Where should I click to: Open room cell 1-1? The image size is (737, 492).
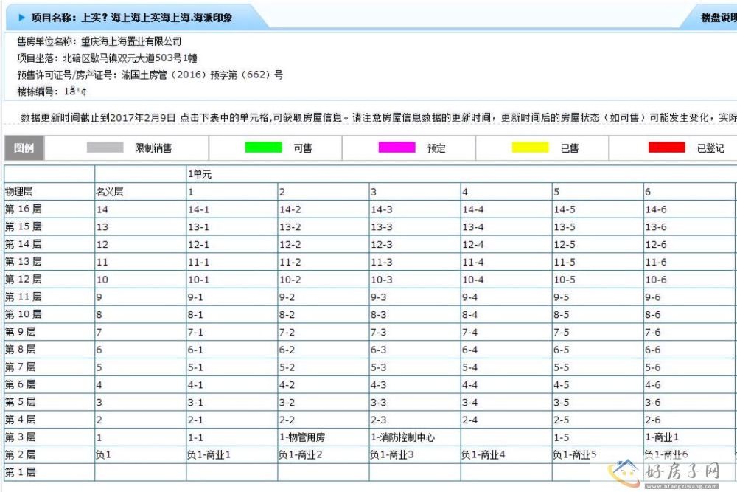pos(231,437)
